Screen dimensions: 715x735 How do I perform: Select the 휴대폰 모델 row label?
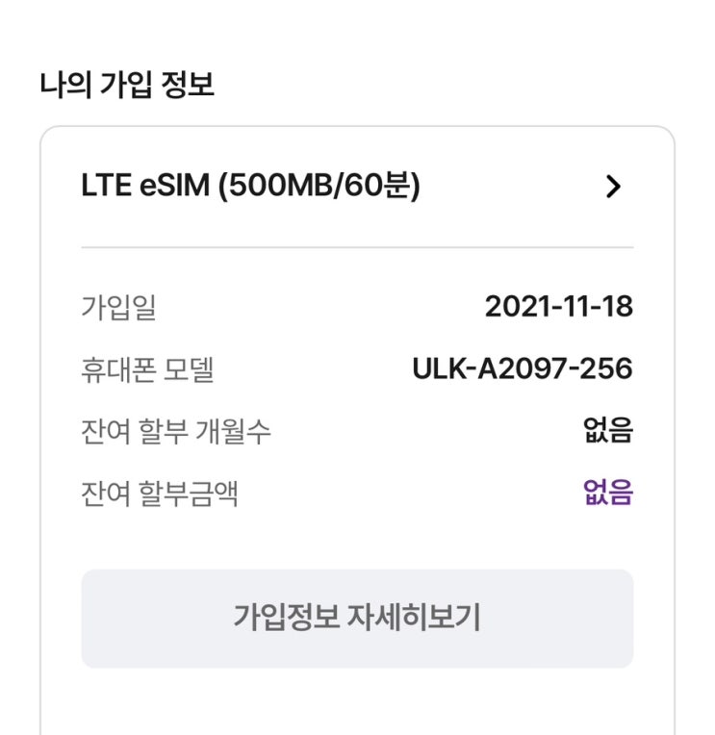[x=146, y=369]
